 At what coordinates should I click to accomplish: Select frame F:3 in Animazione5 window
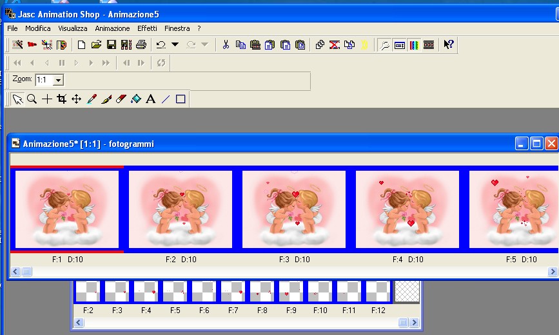[x=294, y=209]
